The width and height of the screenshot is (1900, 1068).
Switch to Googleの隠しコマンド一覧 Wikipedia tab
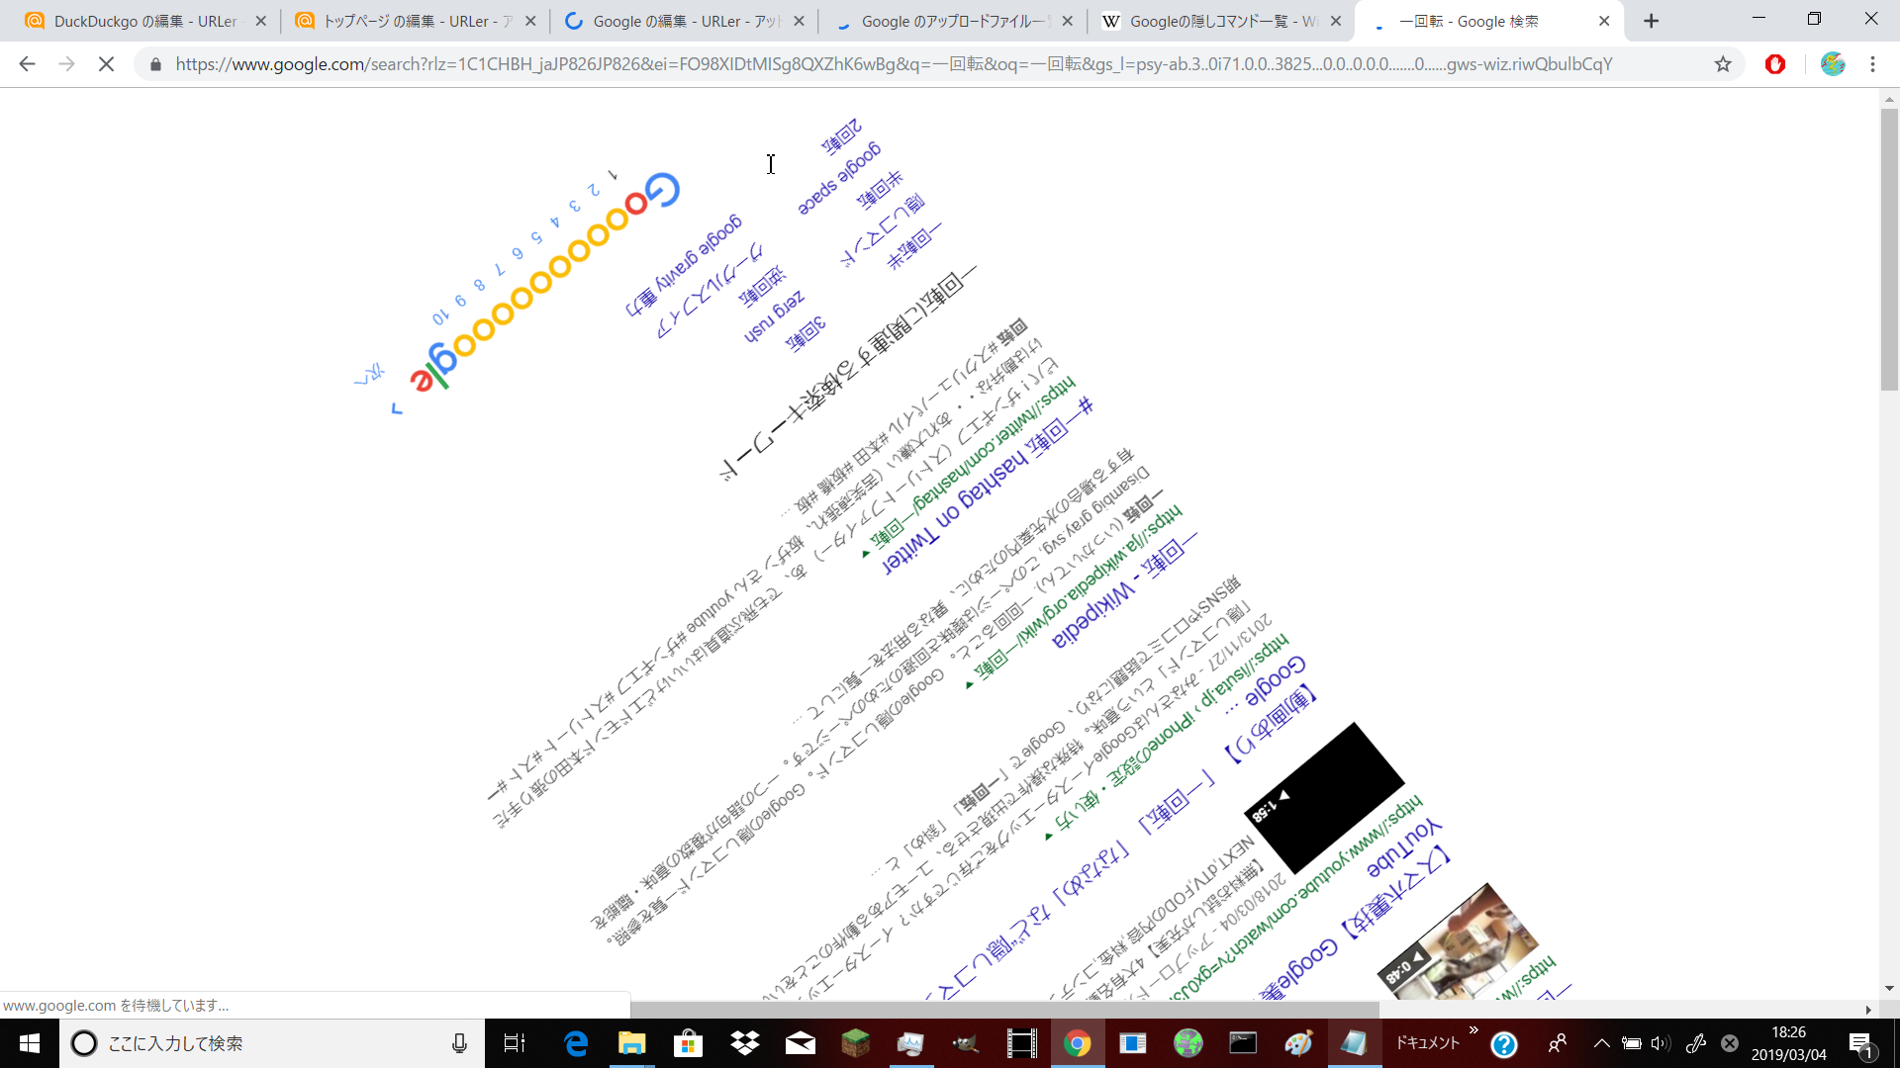click(1221, 21)
